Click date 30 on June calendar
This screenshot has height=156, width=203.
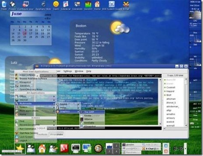tap(25, 40)
